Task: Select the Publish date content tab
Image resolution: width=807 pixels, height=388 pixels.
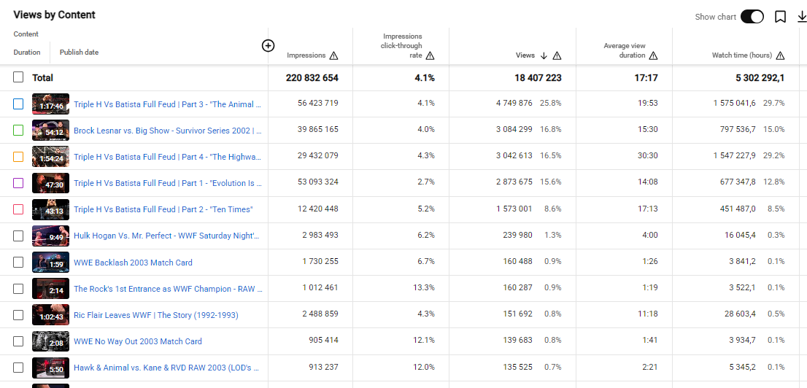Action: [80, 52]
